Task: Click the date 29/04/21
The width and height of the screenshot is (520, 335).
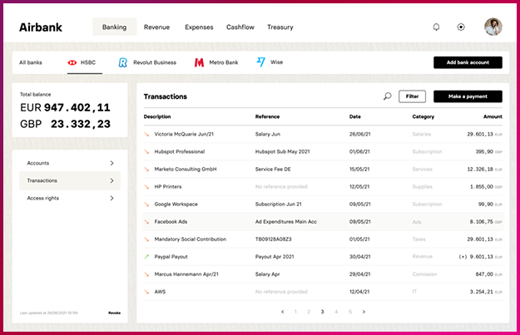Action: (359, 274)
